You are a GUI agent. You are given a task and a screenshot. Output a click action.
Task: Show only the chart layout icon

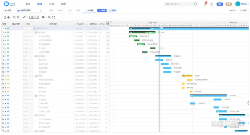click(37, 17)
